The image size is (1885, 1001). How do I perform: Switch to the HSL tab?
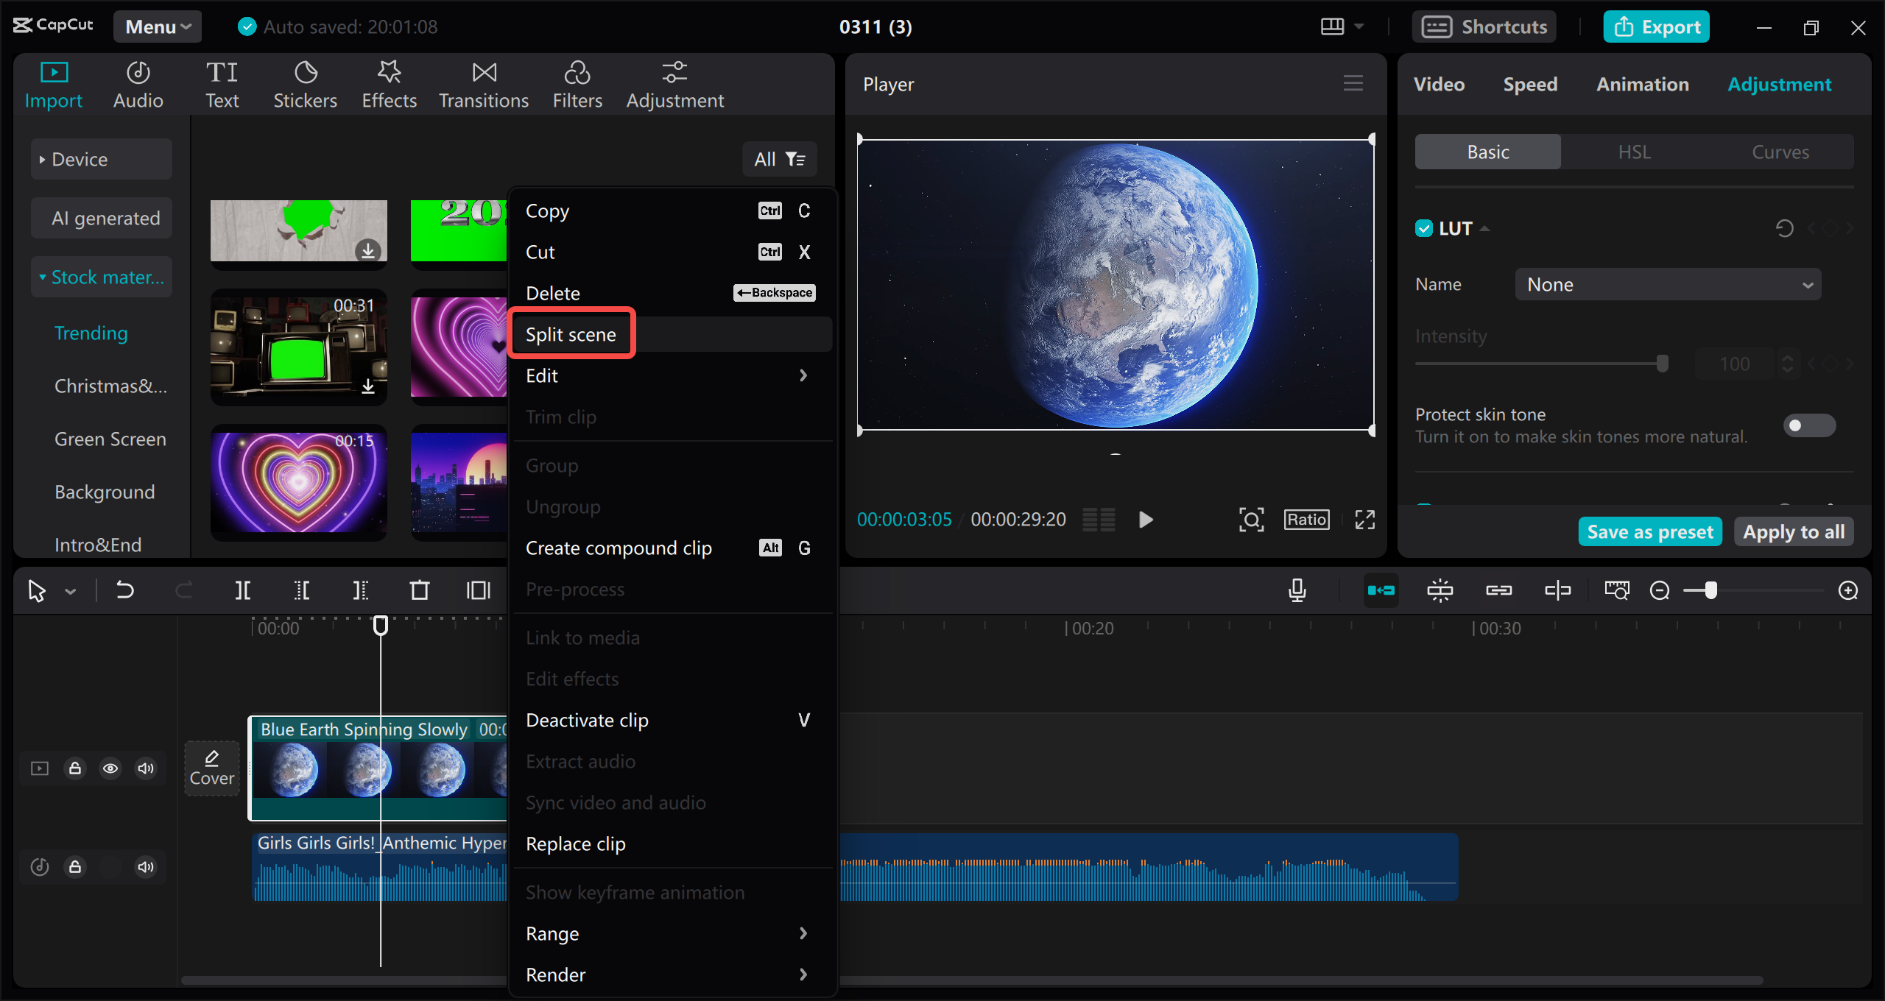(1634, 152)
